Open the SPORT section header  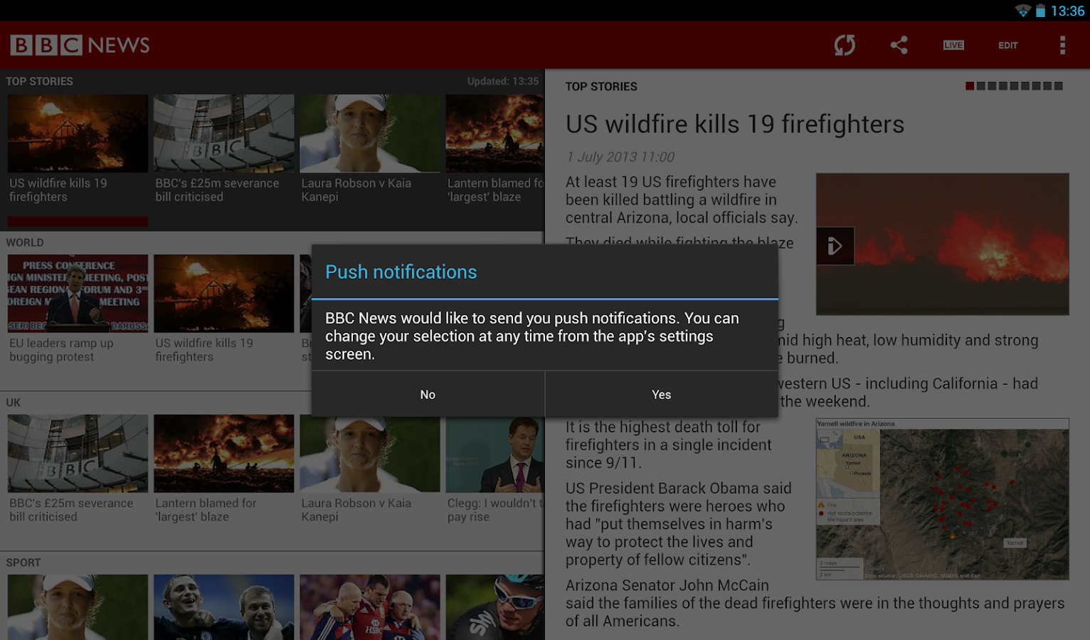[23, 562]
